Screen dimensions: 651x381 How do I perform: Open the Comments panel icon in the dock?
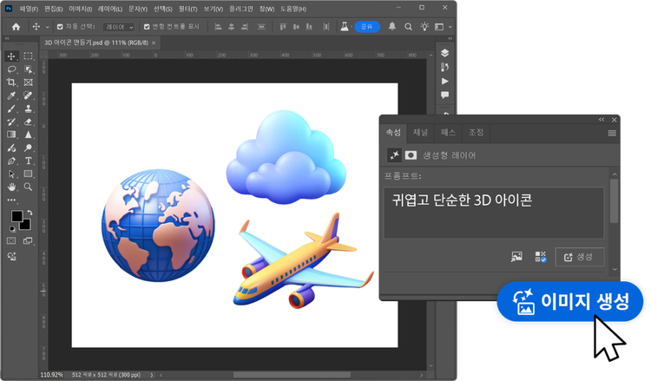pos(444,95)
